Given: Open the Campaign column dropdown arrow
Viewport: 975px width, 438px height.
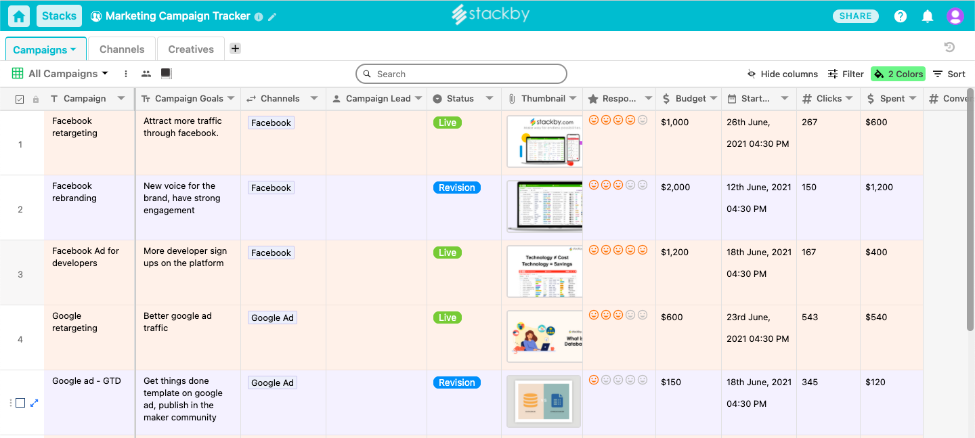Looking at the screenshot, I should pyautogui.click(x=121, y=99).
